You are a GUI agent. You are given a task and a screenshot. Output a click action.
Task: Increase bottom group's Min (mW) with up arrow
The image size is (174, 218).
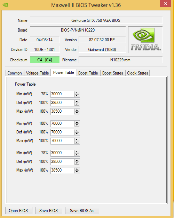pos(77,152)
